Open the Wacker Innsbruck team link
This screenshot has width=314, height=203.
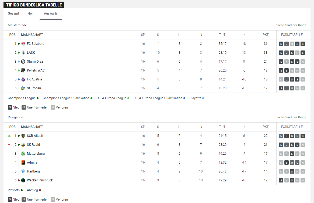(40, 180)
